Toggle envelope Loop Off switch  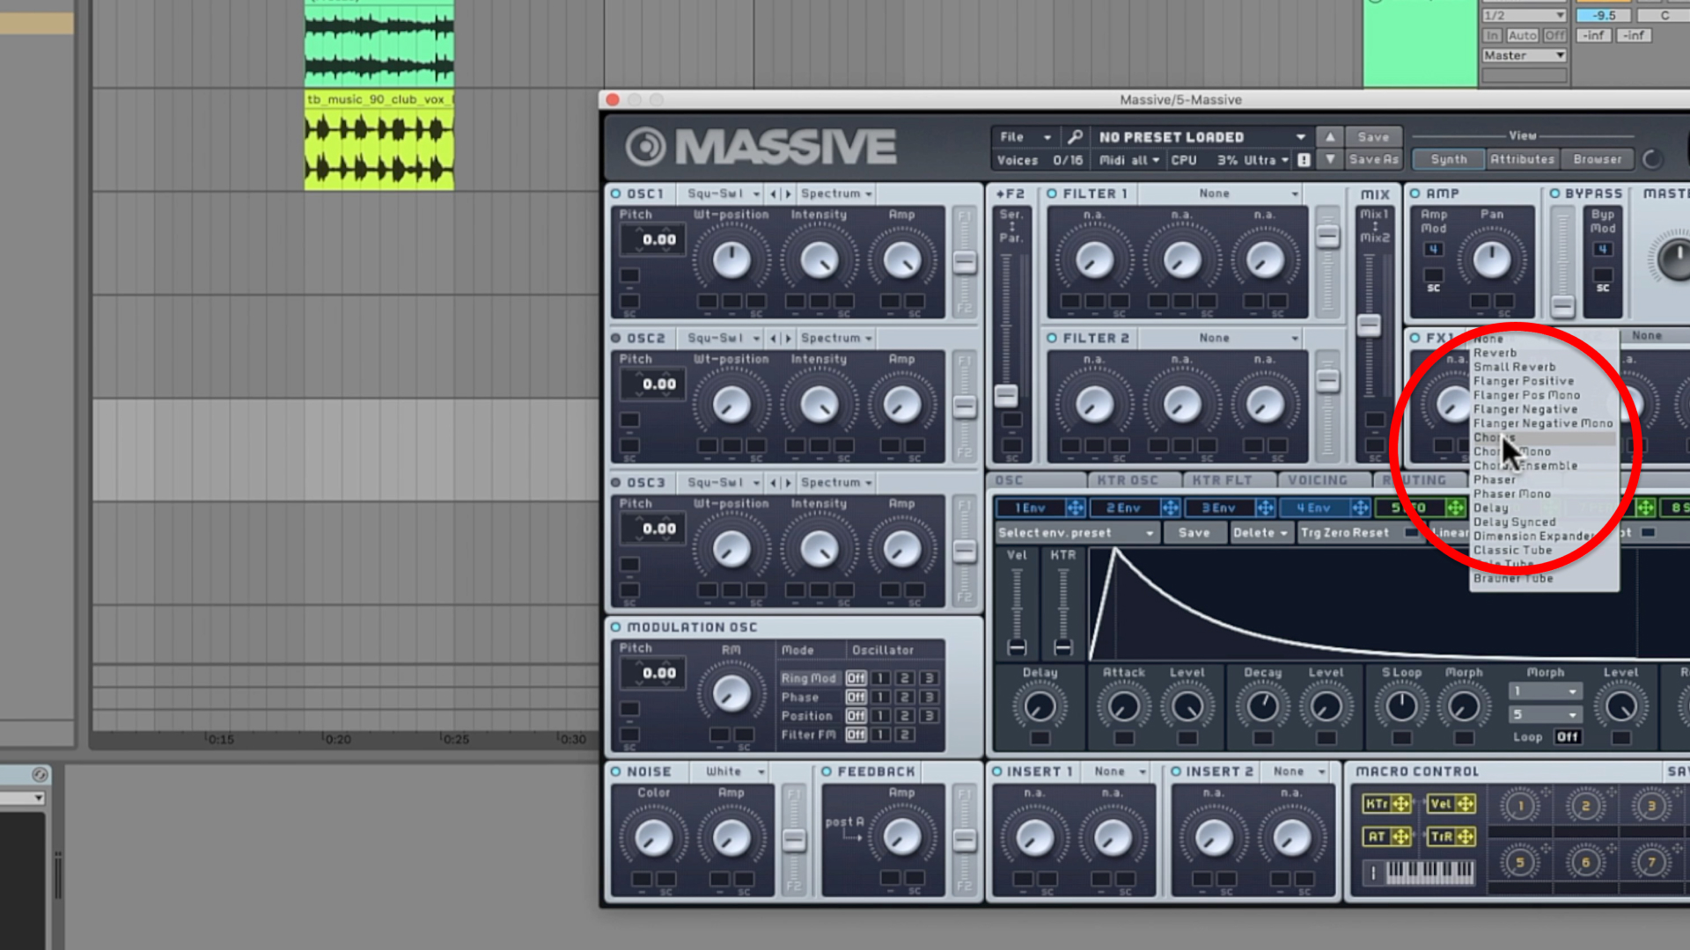pyautogui.click(x=1567, y=737)
